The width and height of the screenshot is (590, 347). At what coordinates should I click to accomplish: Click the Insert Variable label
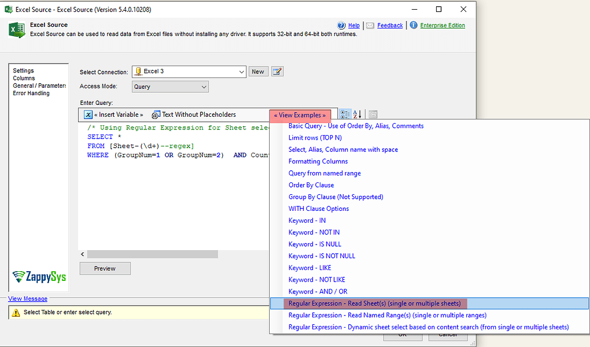[119, 115]
